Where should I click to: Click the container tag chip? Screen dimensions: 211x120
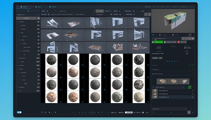tap(155, 58)
